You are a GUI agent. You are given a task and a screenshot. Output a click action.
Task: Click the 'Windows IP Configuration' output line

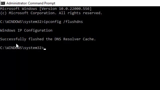click(x=26, y=30)
